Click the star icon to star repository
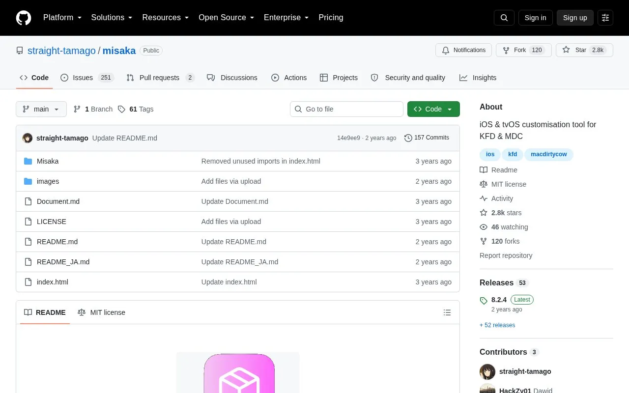The height and width of the screenshot is (393, 629). [566, 50]
